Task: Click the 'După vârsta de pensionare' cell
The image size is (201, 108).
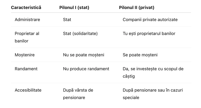Action: coord(78,93)
